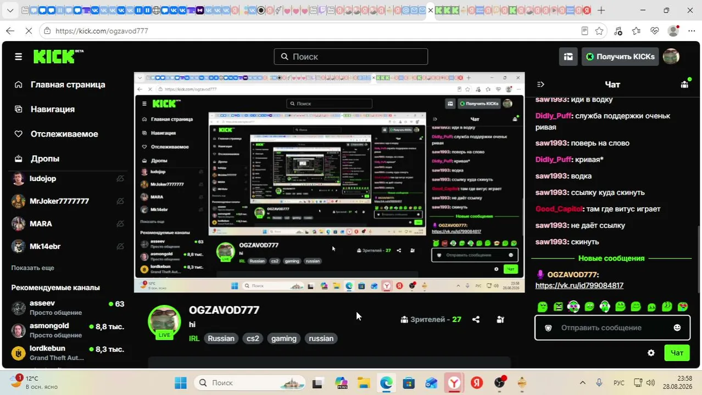The image size is (702, 395).
Task: Collapse the chat panel arrow icon
Action: point(541,84)
